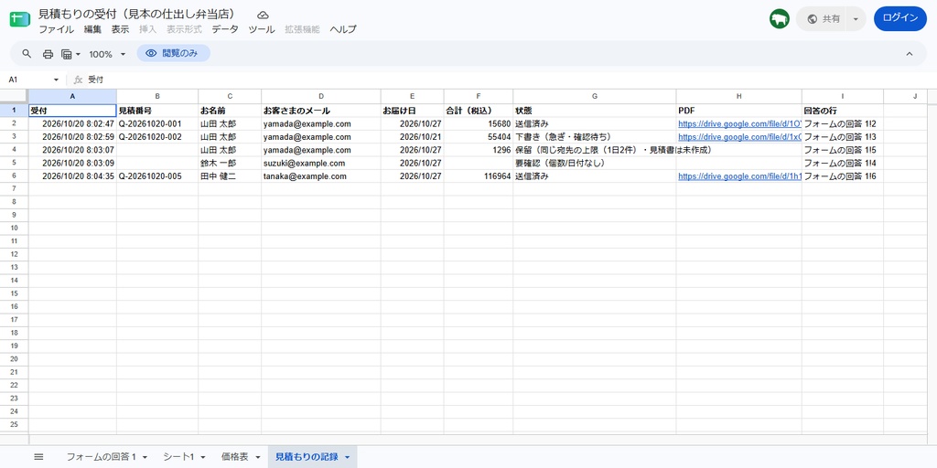
Task: Click the green anonymous animal avatar
Action: [780, 19]
